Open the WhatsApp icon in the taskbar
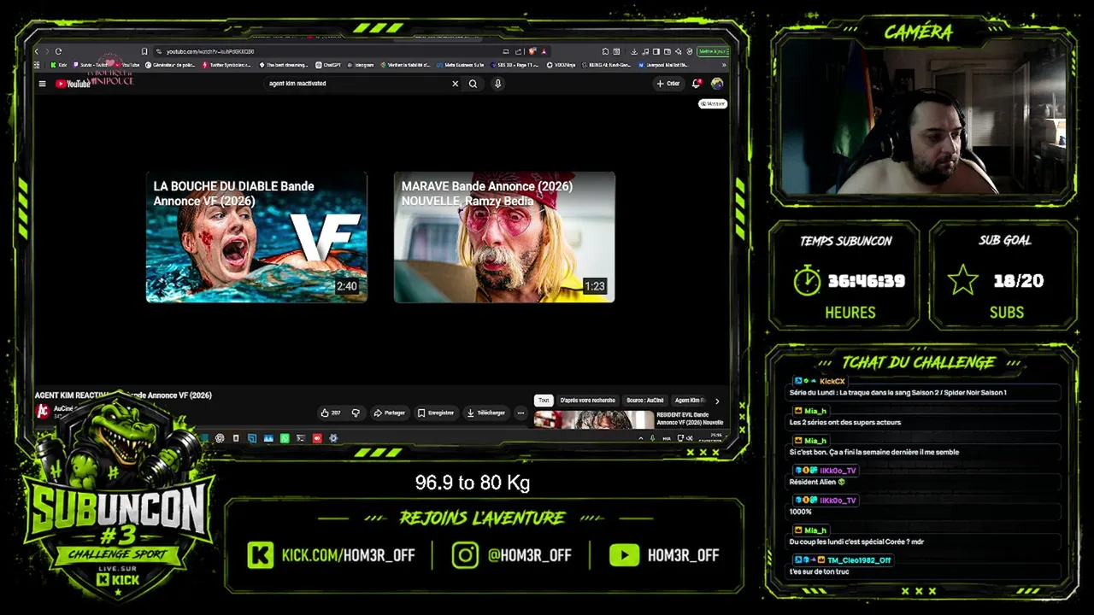The image size is (1094, 615). coord(285,438)
